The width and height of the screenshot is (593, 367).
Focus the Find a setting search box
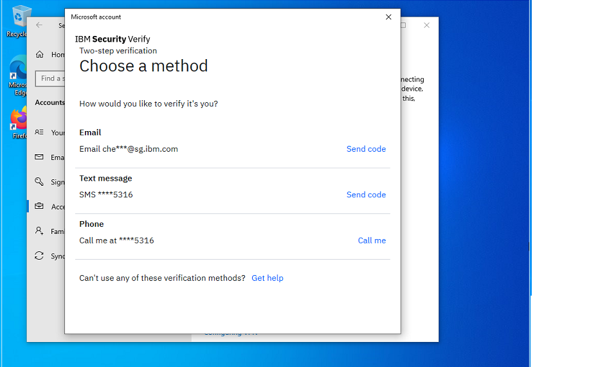[50, 78]
